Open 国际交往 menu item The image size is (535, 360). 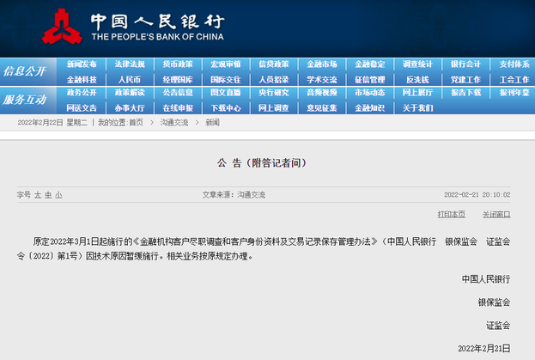click(x=226, y=80)
